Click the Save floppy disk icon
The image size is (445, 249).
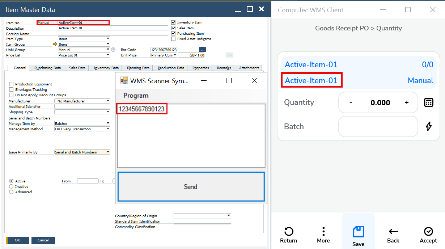coord(358,232)
